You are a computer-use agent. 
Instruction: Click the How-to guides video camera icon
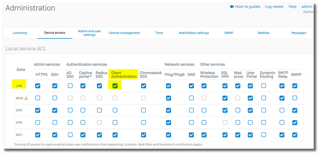(x=232, y=7)
